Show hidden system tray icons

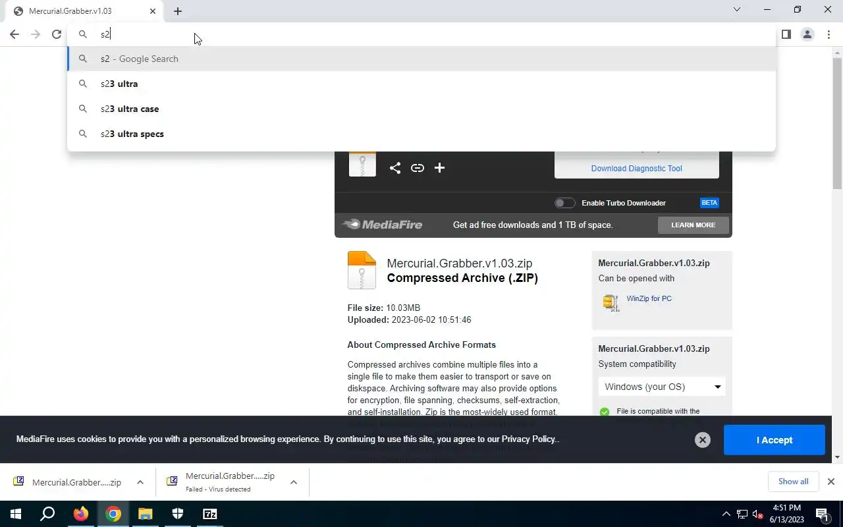[x=726, y=514]
